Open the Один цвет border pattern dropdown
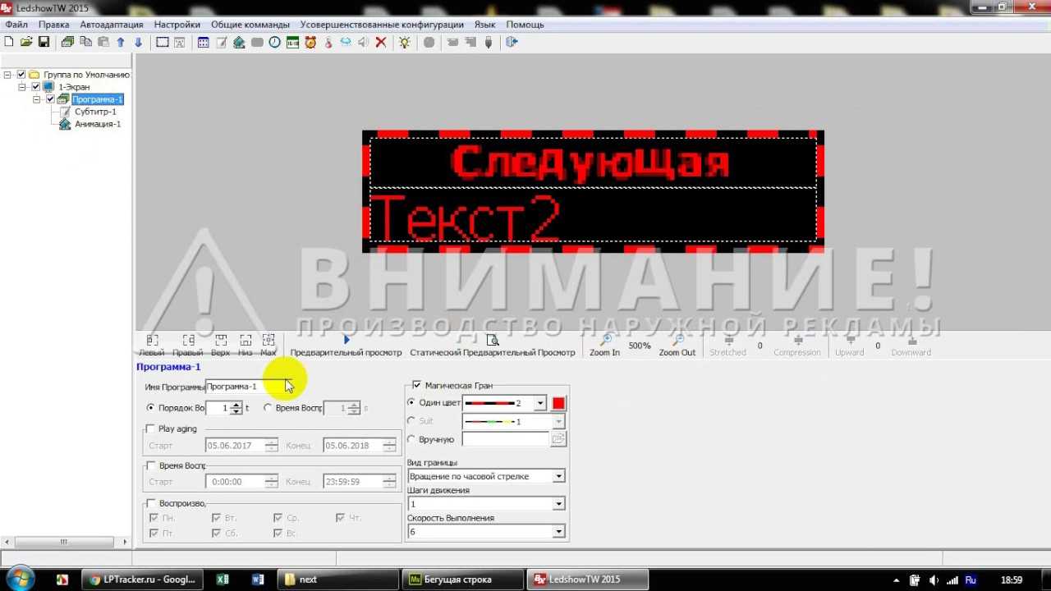 [539, 403]
